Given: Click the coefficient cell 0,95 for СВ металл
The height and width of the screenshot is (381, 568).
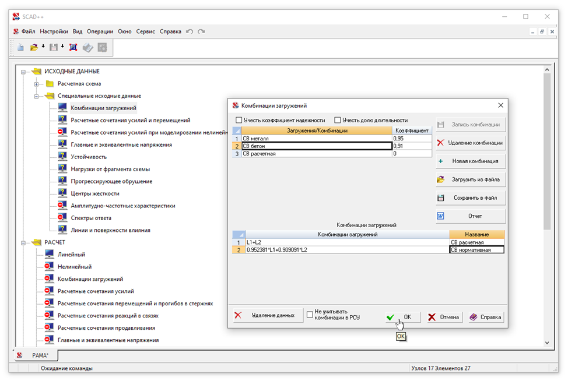Looking at the screenshot, I should coord(412,138).
